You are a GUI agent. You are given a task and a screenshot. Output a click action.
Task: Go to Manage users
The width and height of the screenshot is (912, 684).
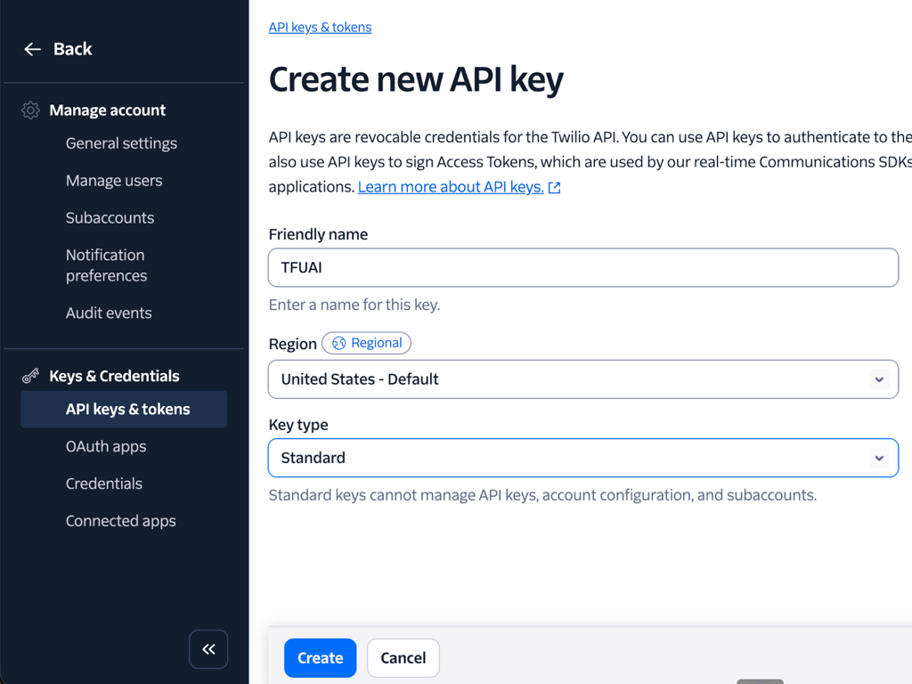pos(114,180)
